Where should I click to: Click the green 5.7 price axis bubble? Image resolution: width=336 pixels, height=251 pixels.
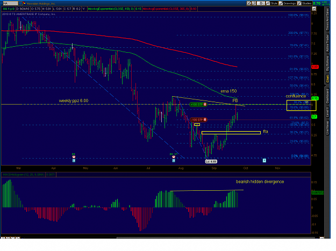314,117
